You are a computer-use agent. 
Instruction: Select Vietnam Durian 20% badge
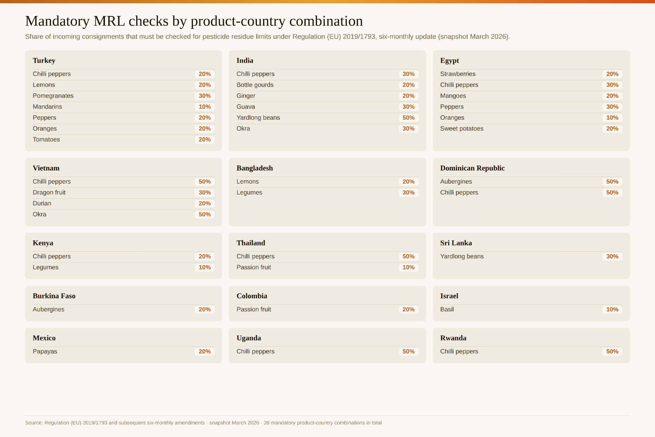205,204
